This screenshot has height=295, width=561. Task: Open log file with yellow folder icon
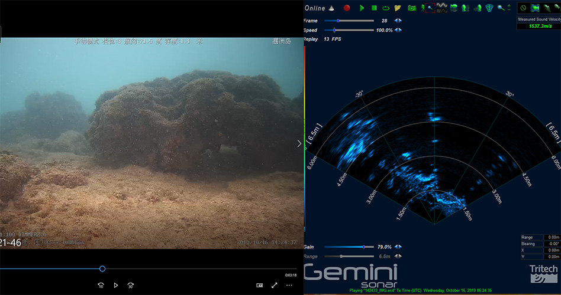point(398,8)
